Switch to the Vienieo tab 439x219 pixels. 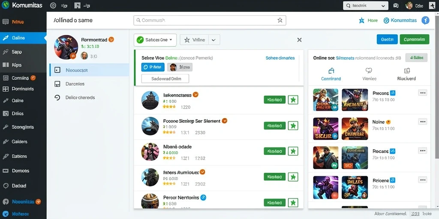coord(369,74)
